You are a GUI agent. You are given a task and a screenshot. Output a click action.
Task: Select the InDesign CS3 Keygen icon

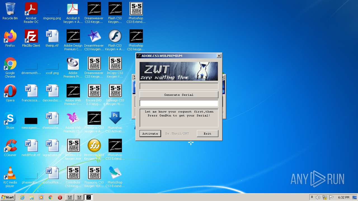tap(115, 95)
